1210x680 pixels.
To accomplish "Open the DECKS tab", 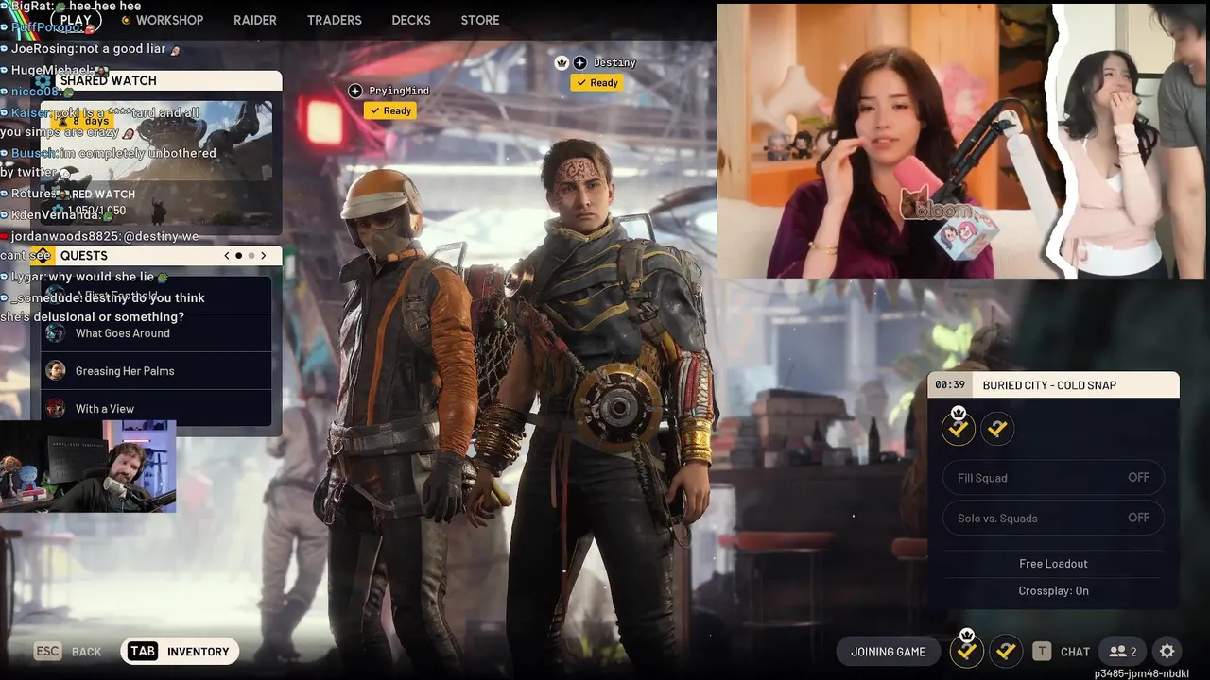I will point(411,20).
